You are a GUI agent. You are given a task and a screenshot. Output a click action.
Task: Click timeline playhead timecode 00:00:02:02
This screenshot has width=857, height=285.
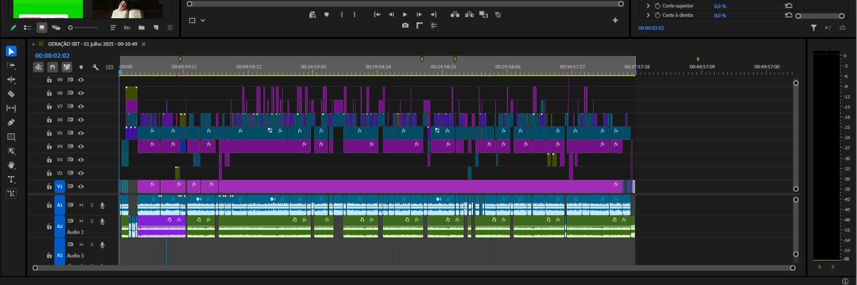click(x=53, y=55)
